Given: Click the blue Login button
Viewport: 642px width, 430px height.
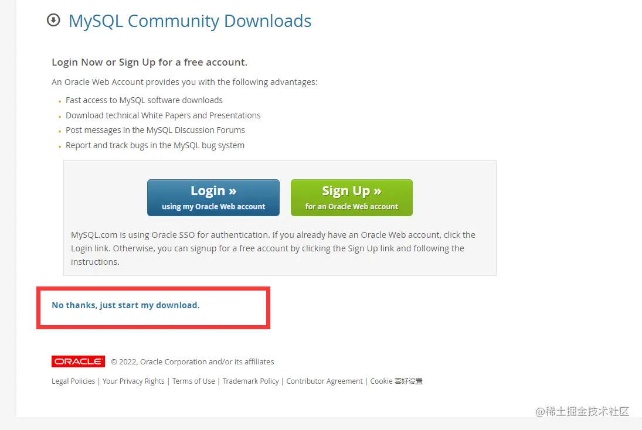Looking at the screenshot, I should (x=213, y=197).
